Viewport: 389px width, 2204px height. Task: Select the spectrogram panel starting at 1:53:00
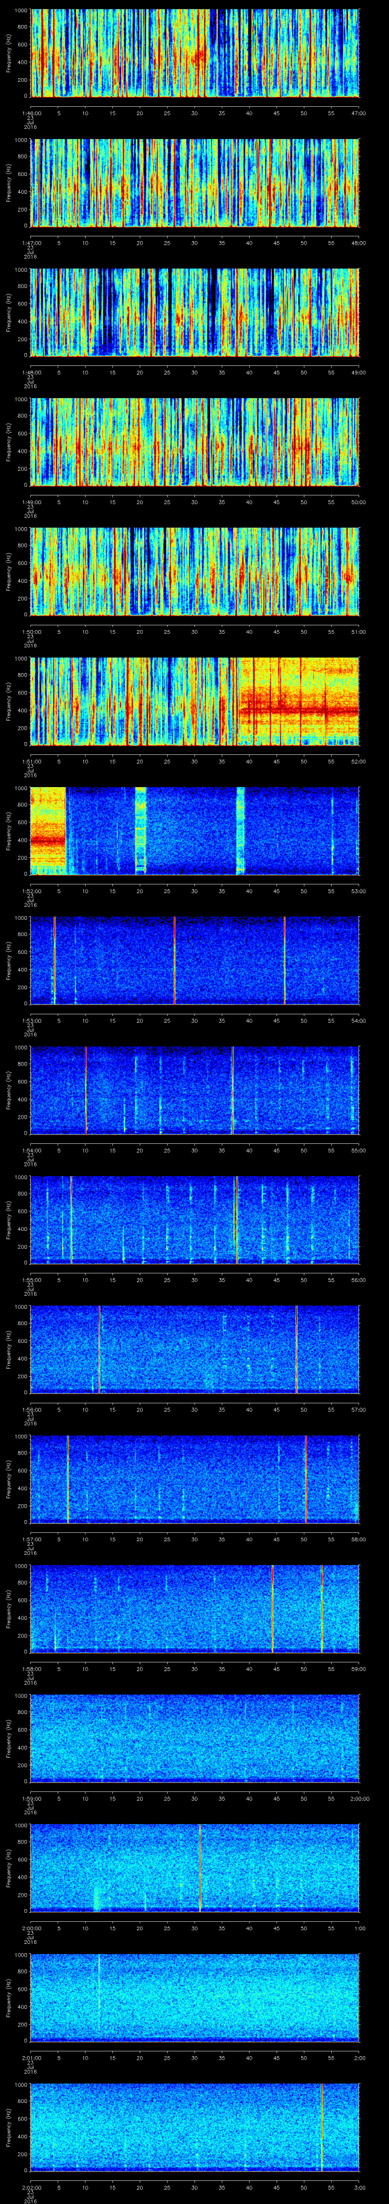tap(195, 960)
